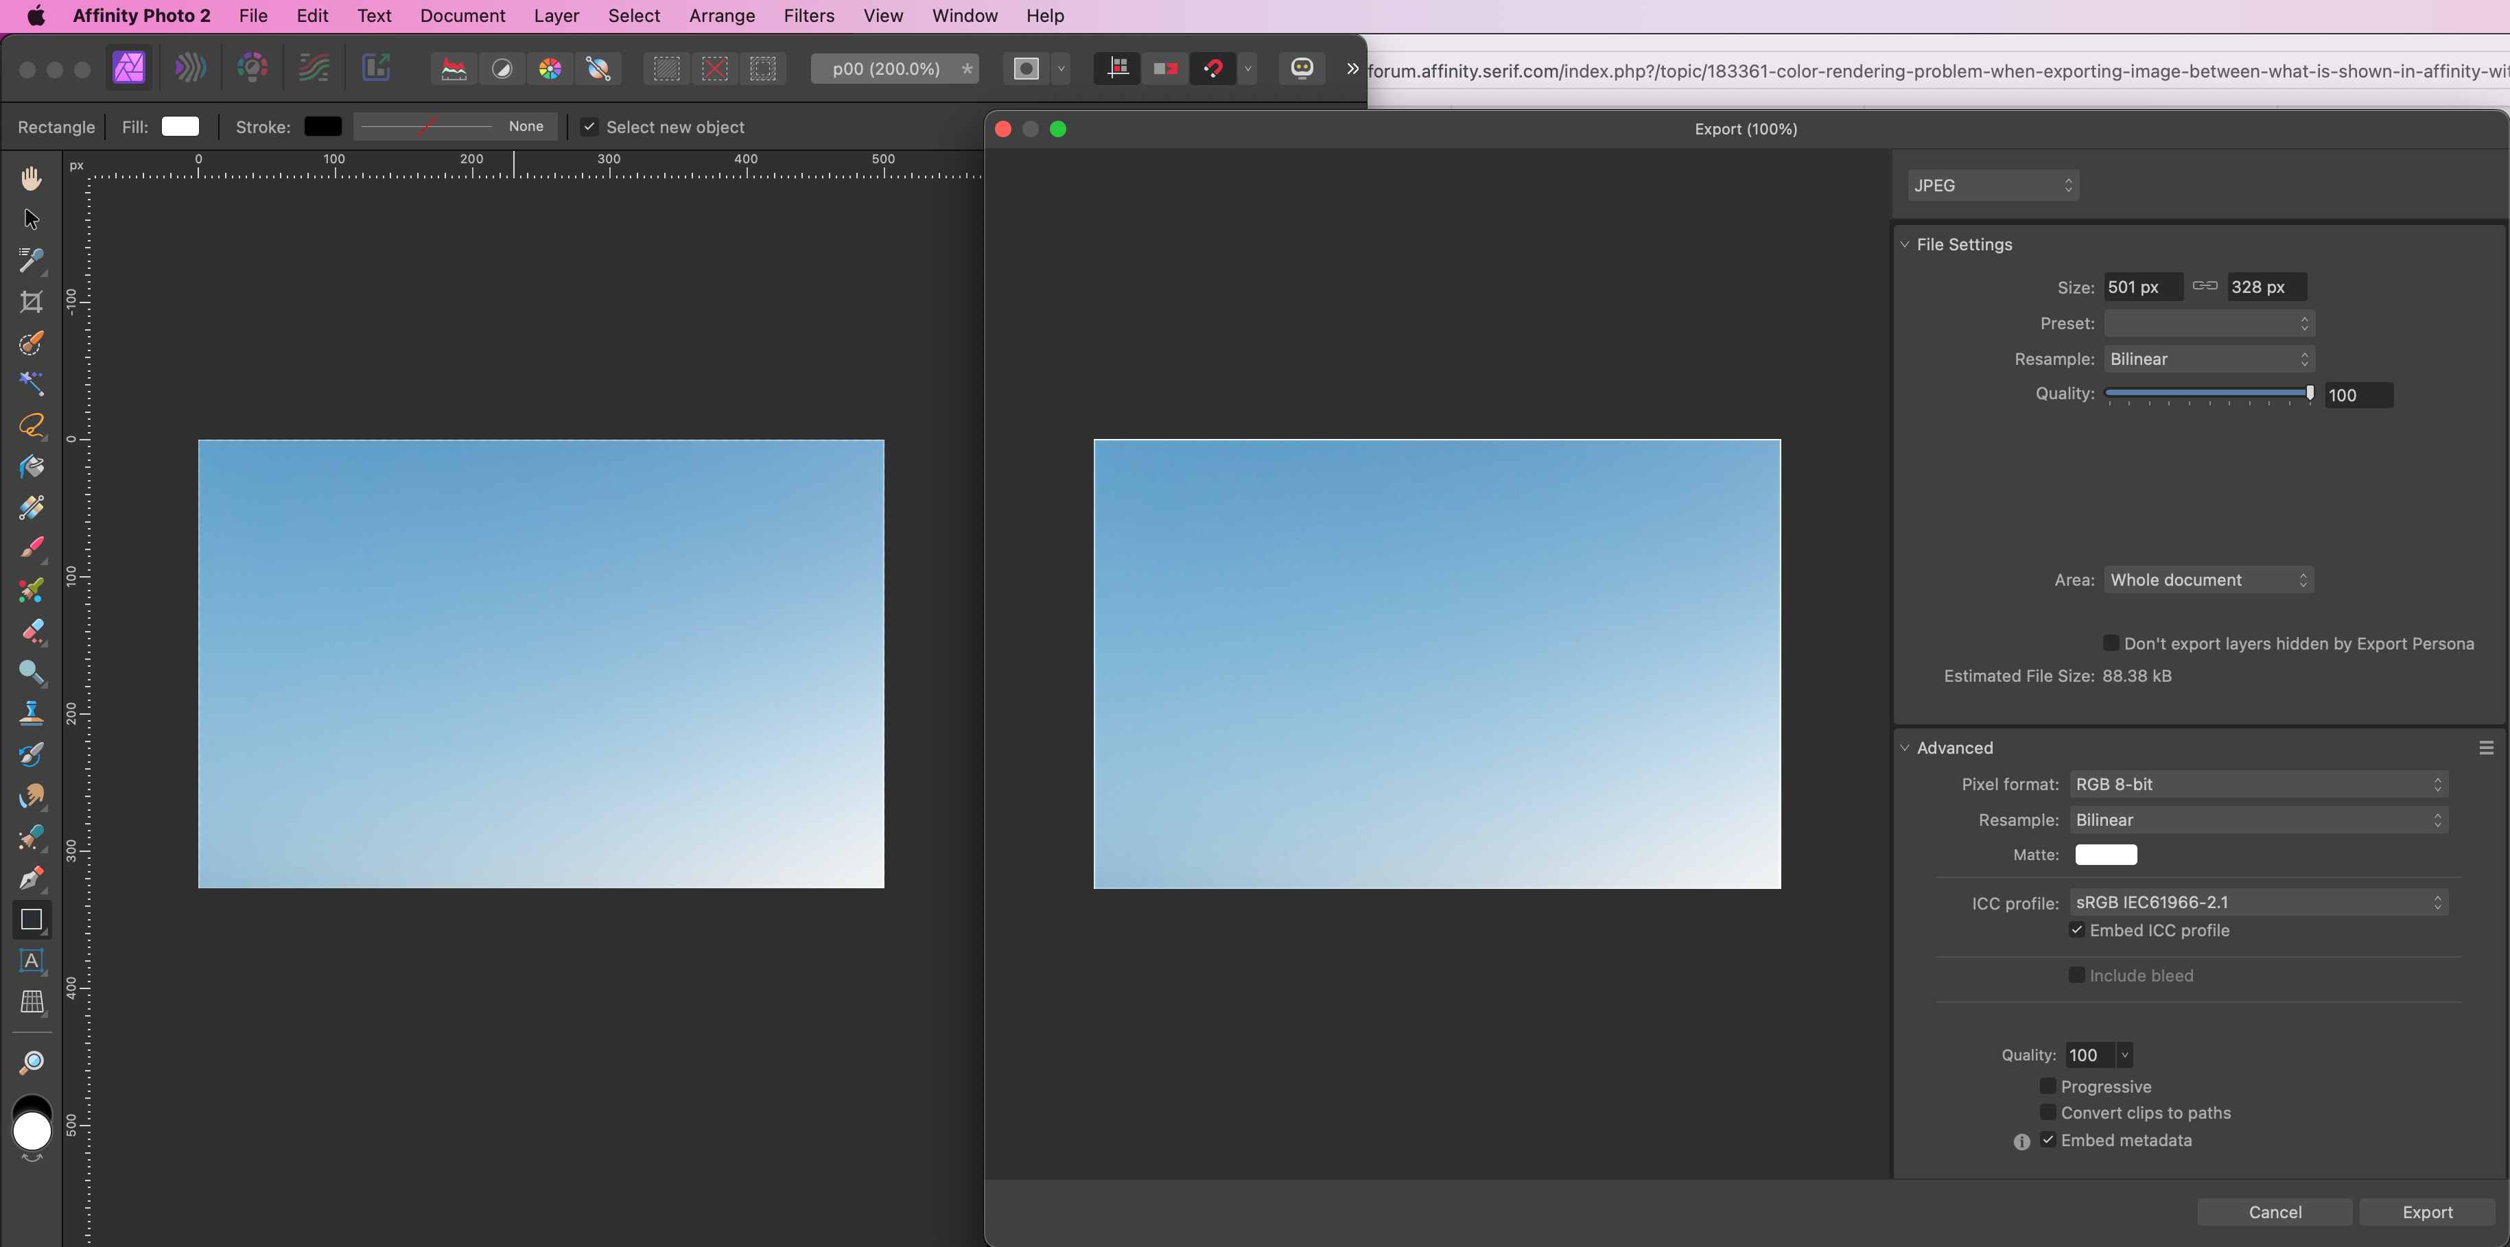Toggle the size aspect ratio lock link
Screen dimensions: 2510x1247
(x=2205, y=287)
